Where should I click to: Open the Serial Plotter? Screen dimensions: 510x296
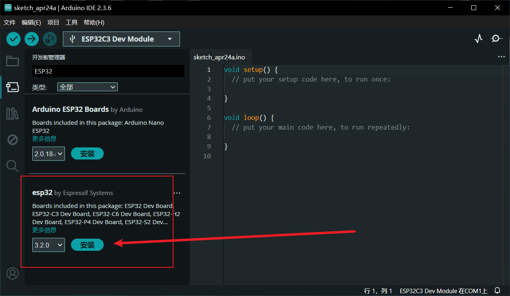pos(479,38)
